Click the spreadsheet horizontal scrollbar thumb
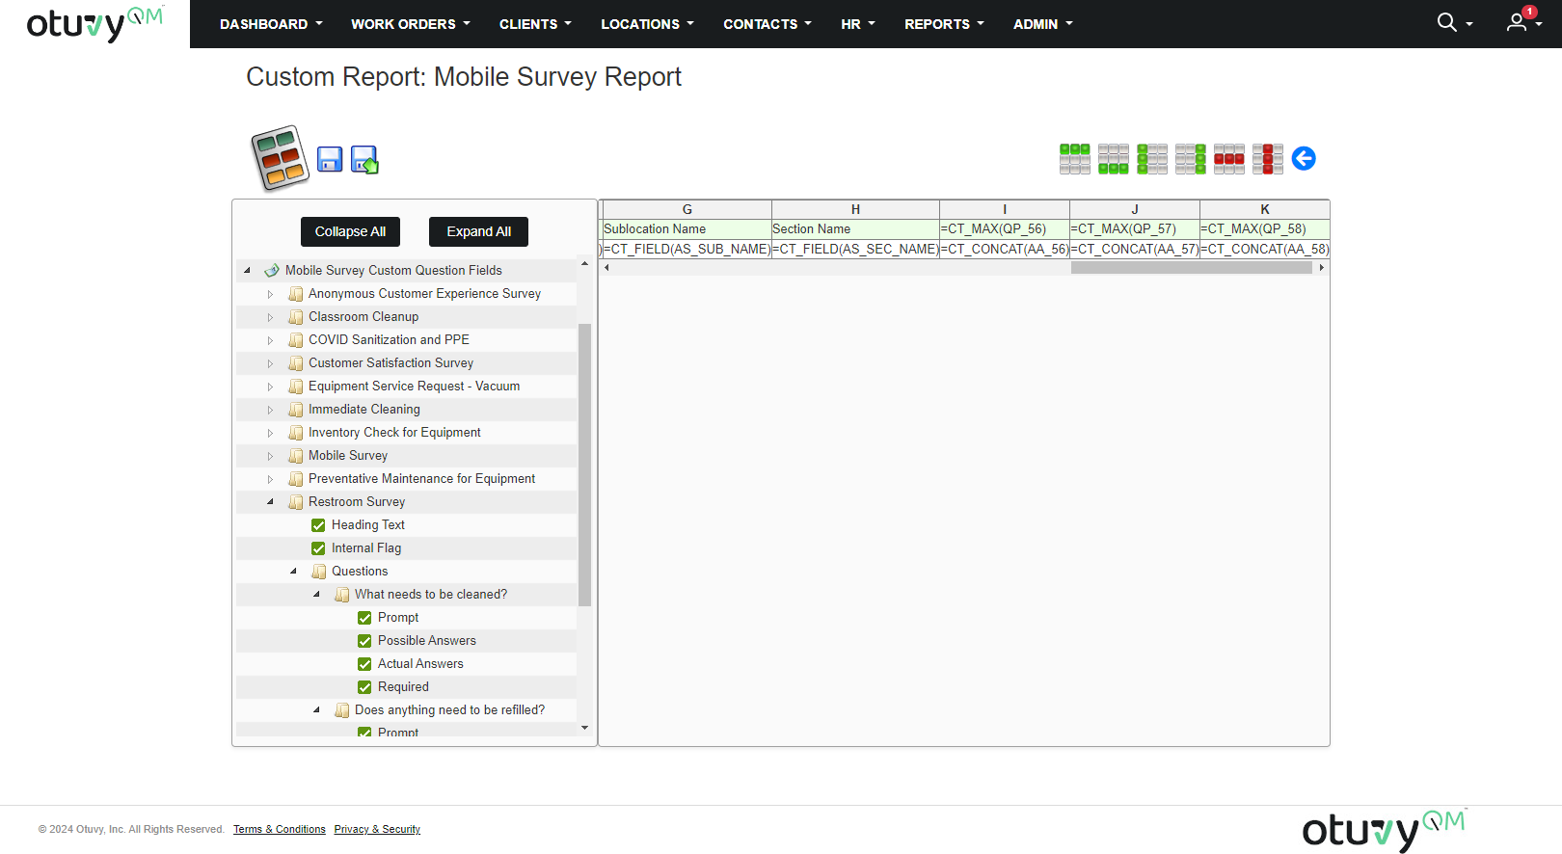Image resolution: width=1562 pixels, height=854 pixels. pos(1191,268)
